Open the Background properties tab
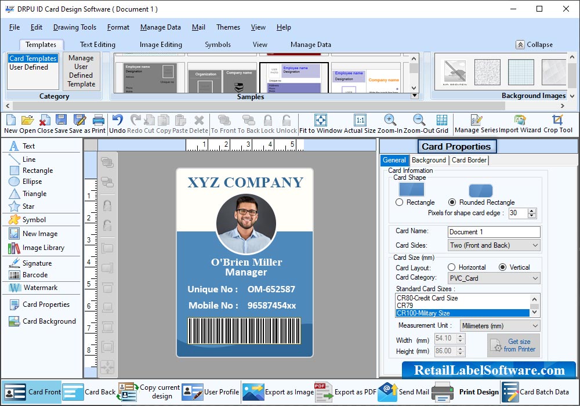The height and width of the screenshot is (406, 580). [429, 160]
